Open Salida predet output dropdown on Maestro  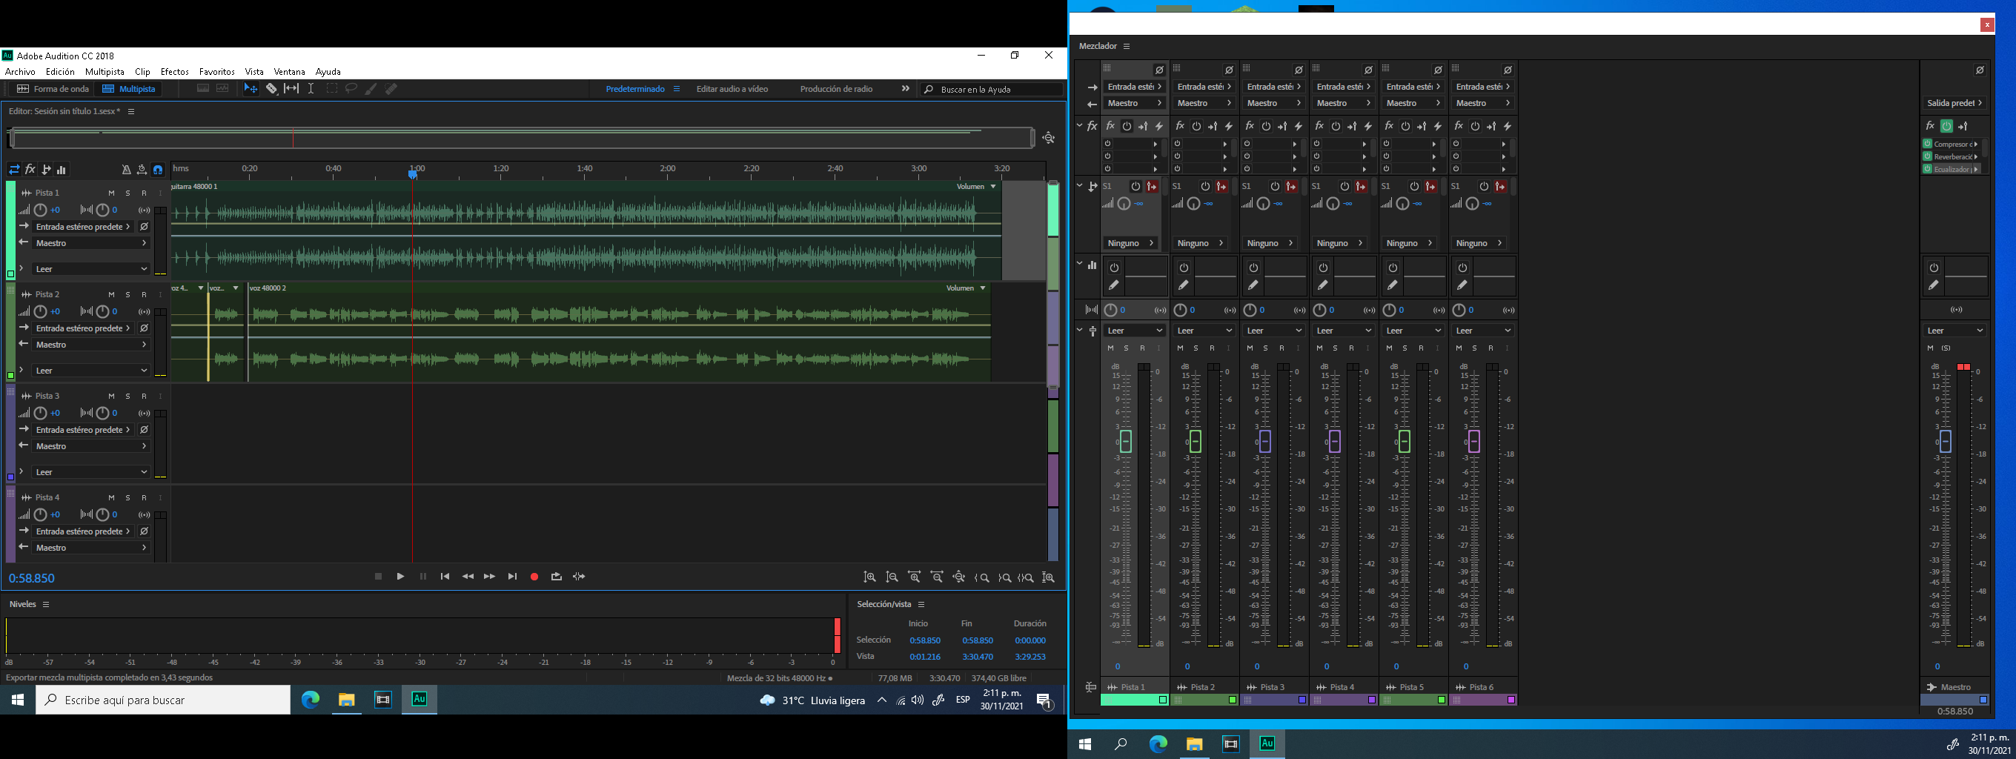click(1954, 103)
